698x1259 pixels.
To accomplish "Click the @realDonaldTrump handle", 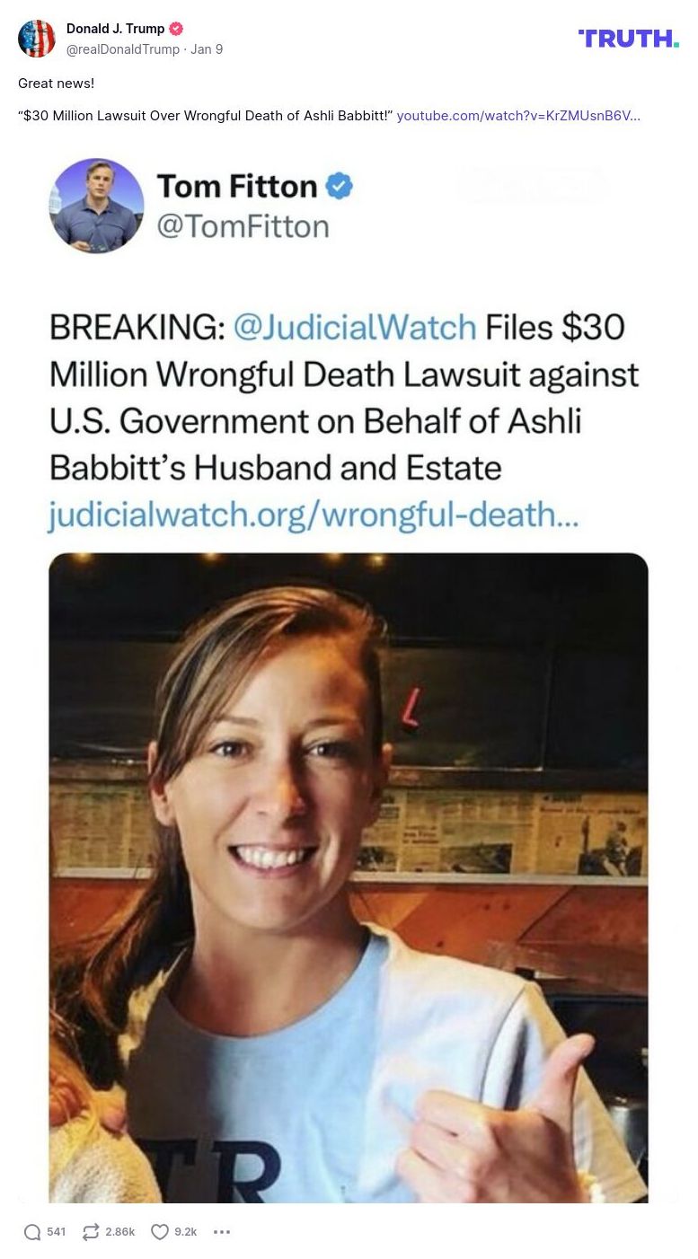I will pos(123,49).
